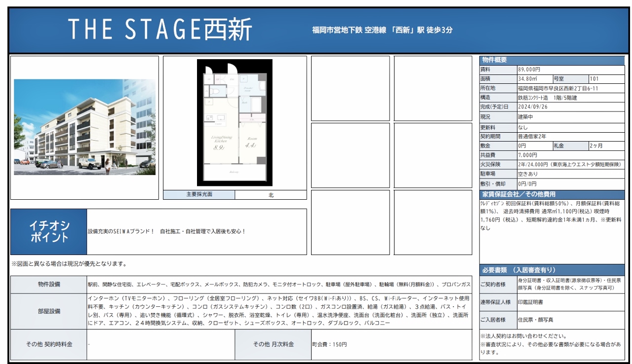Select the guarantor document 印鑑証明書

point(531,302)
